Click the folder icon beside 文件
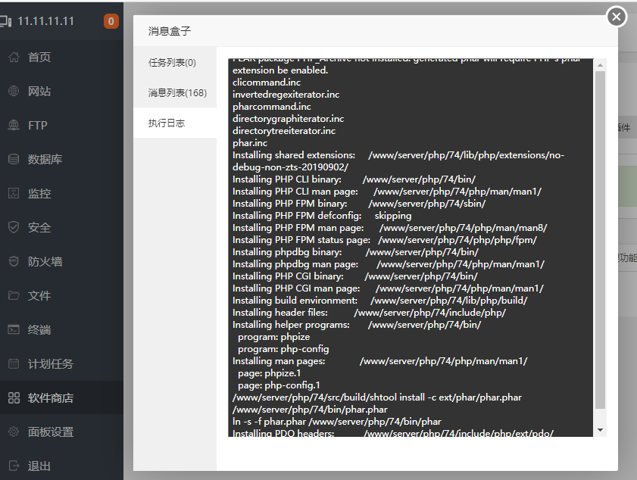Viewport: 637px width, 480px height. [14, 295]
